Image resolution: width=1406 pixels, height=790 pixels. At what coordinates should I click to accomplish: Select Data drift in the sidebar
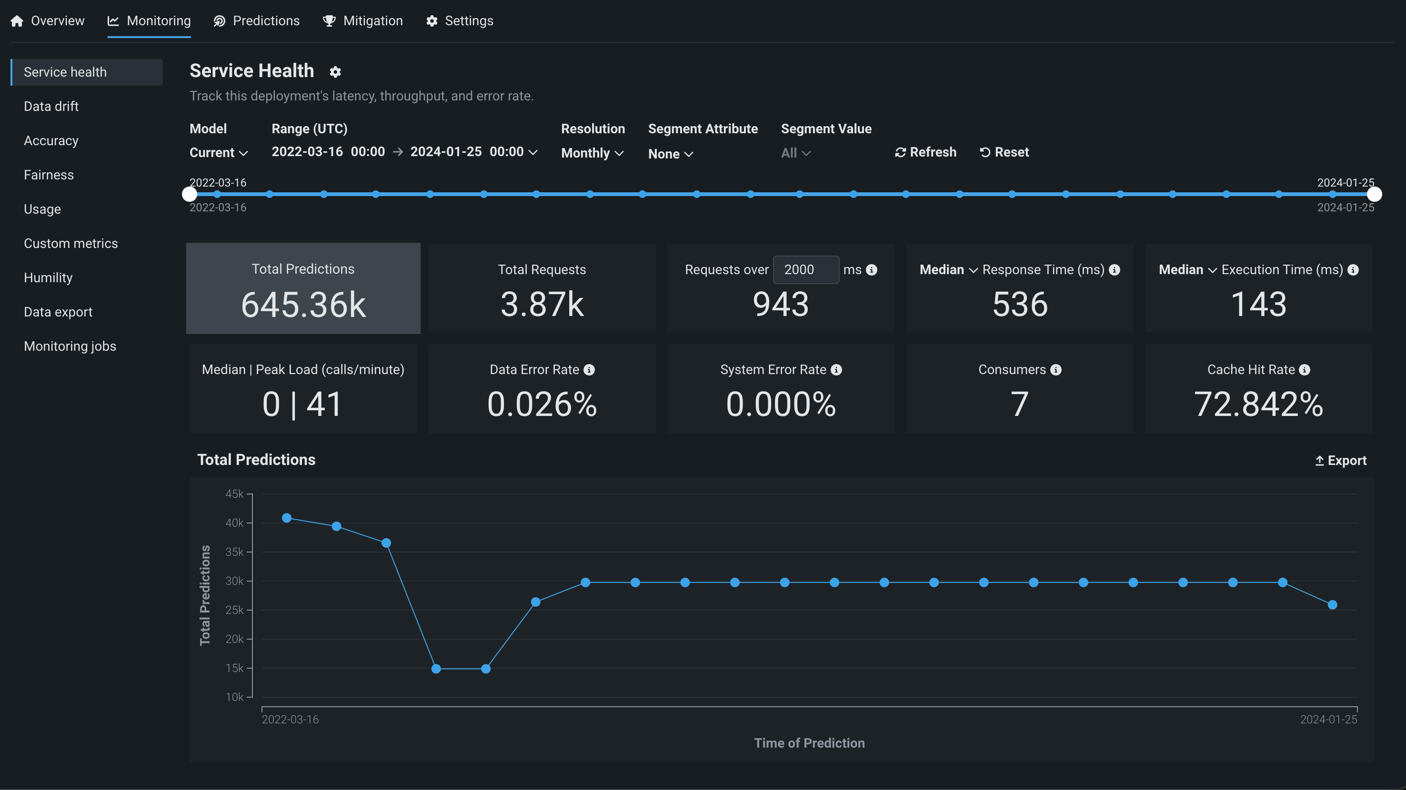51,106
